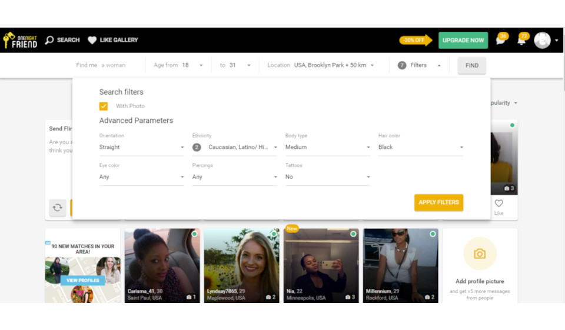565x330 pixels.
Task: Click the FIND button
Action: pos(471,65)
